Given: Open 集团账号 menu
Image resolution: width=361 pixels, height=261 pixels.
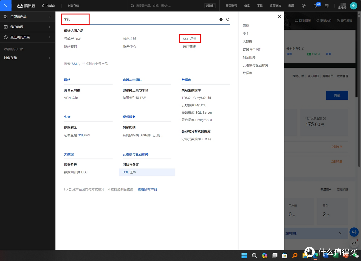Looking at the screenshot, I should pyautogui.click(x=231, y=6).
